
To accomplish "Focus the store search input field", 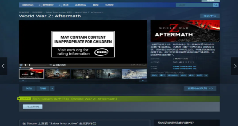I will [x=194, y=5].
